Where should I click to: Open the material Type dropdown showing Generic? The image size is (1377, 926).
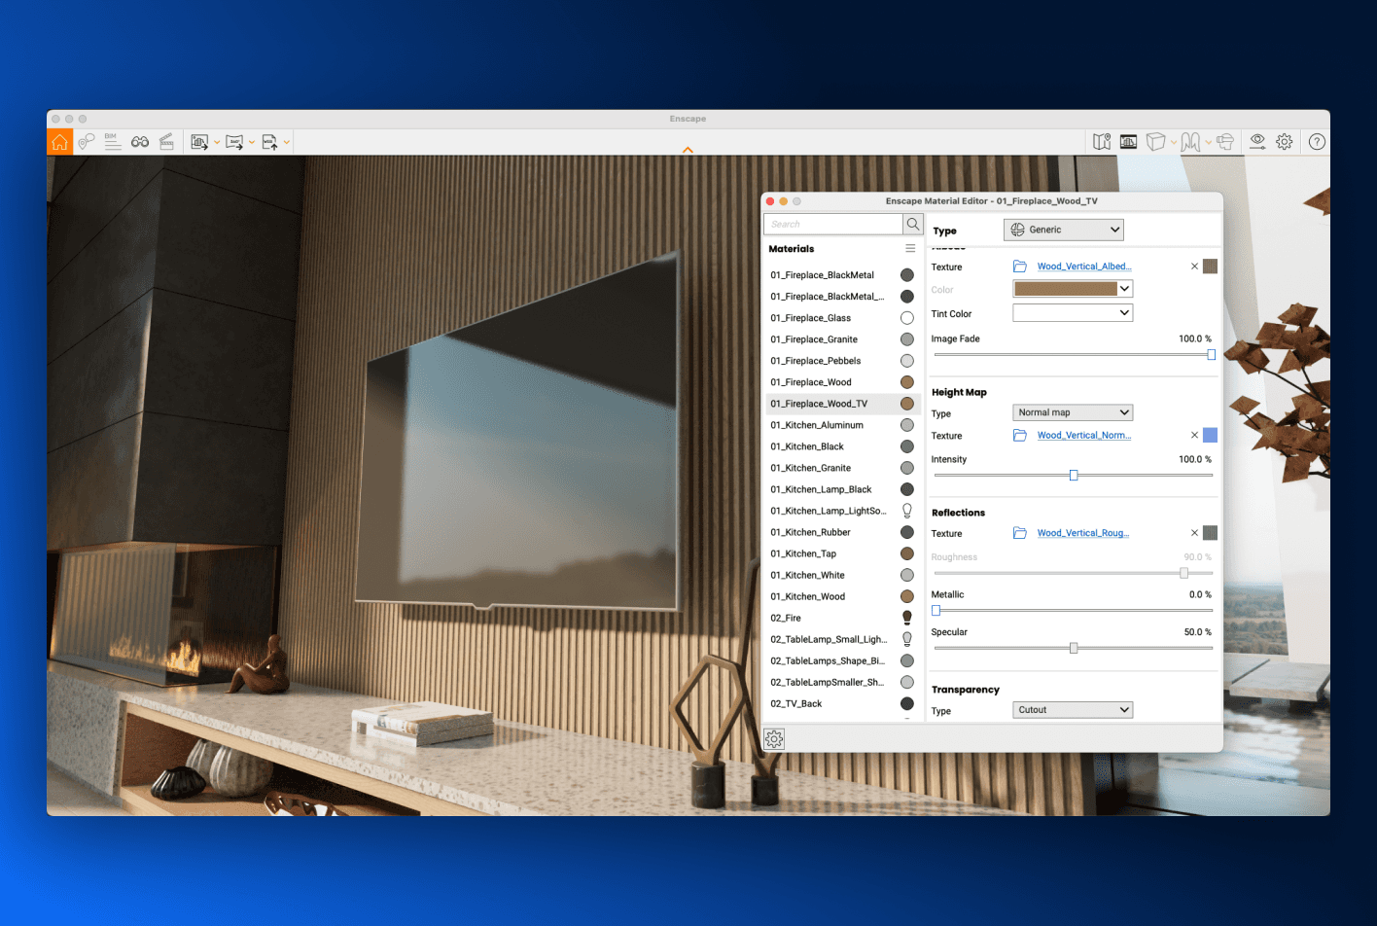(x=1063, y=230)
